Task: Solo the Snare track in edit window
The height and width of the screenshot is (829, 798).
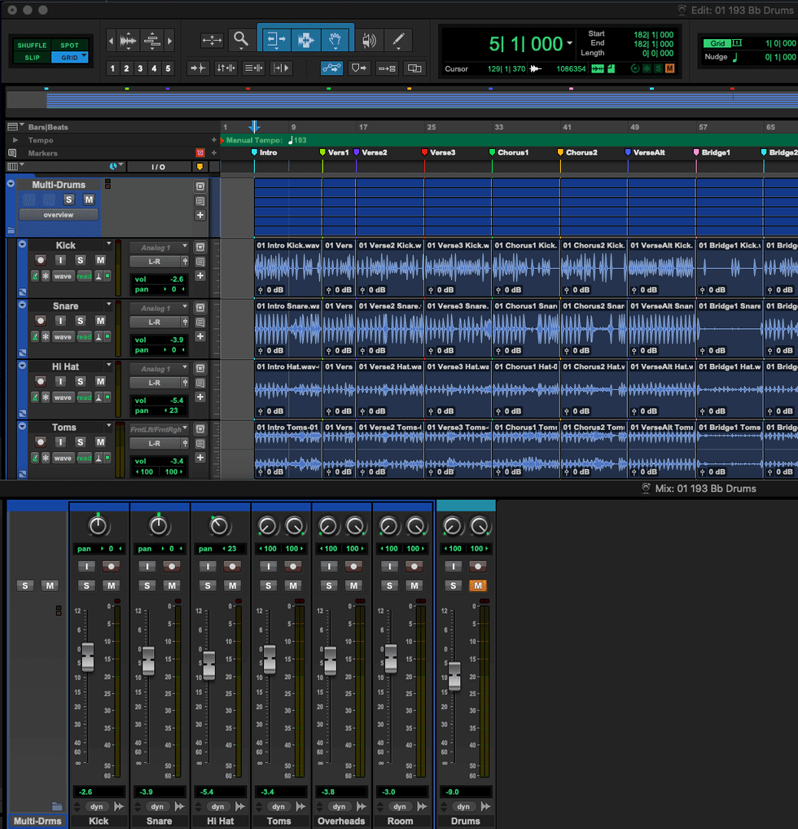Action: coord(81,321)
